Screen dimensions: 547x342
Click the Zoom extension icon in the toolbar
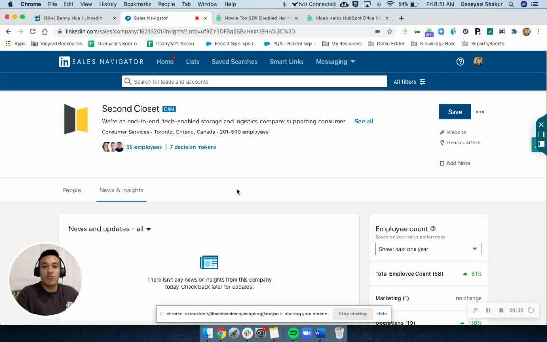[441, 31]
